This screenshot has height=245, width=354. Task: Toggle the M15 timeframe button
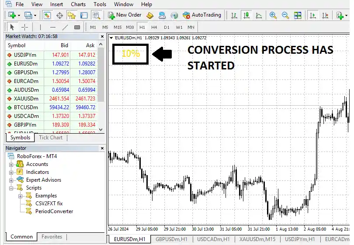(x=118, y=27)
